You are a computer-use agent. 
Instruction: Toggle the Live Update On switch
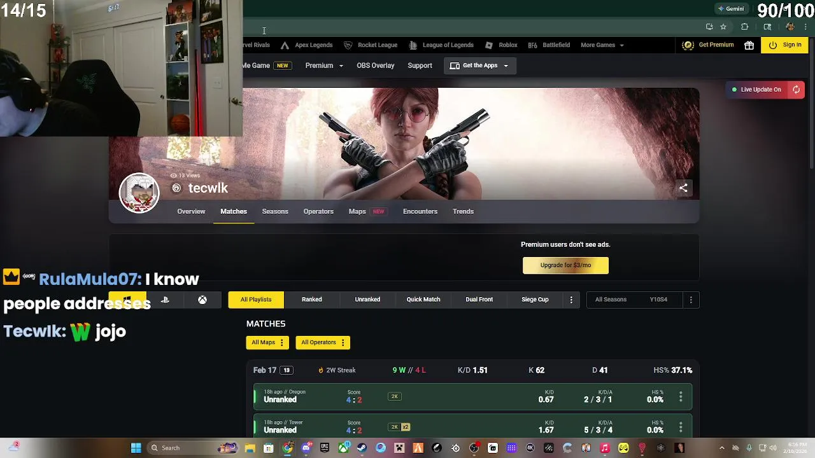(756, 90)
